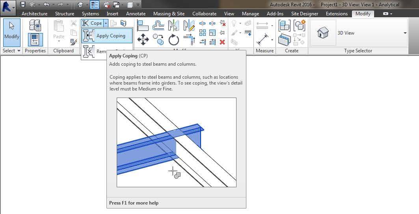
Task: Select the Rotate tool
Action: pos(174,40)
